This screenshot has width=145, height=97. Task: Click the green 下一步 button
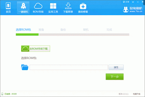pyautogui.click(x=115, y=77)
